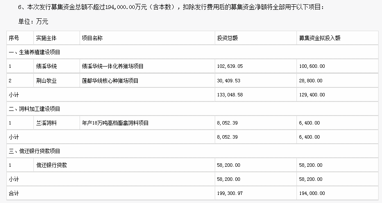Select project 莲都华统核心种猪场项目

[x=110, y=81]
